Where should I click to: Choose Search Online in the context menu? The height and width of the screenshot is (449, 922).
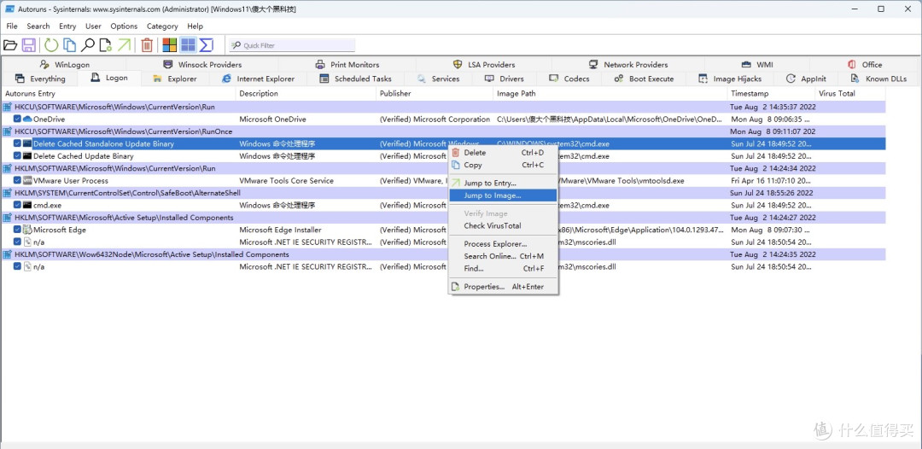(x=503, y=256)
